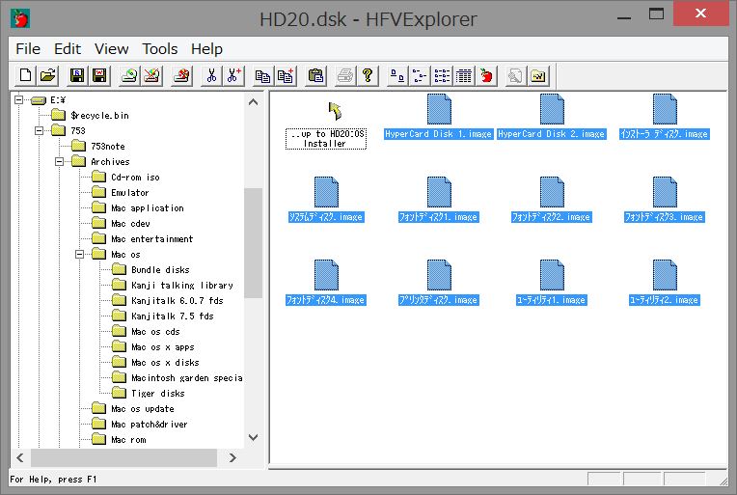Switch to list view
737x495 pixels.
[442, 75]
